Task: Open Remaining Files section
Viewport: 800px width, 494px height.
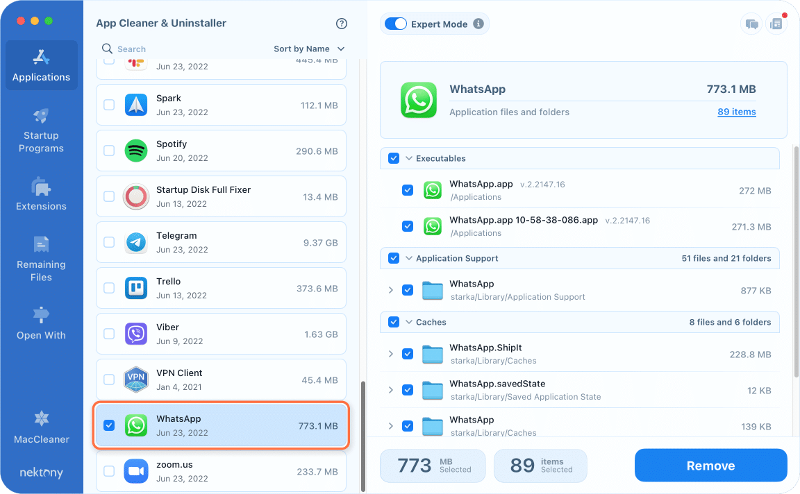Action: click(42, 259)
